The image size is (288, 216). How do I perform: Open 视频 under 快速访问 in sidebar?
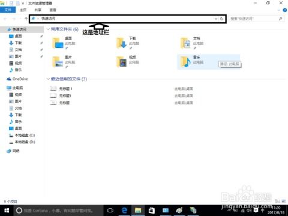[x=18, y=63]
